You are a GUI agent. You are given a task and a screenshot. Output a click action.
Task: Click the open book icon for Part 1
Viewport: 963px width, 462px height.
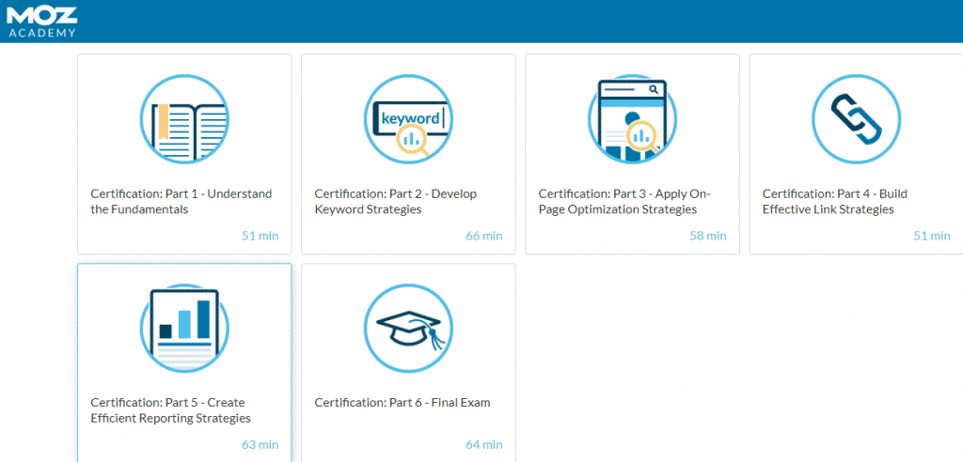point(184,118)
